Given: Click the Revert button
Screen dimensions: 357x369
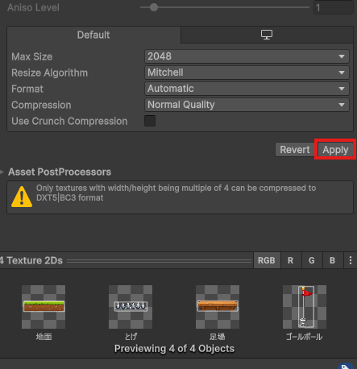Looking at the screenshot, I should pos(295,150).
